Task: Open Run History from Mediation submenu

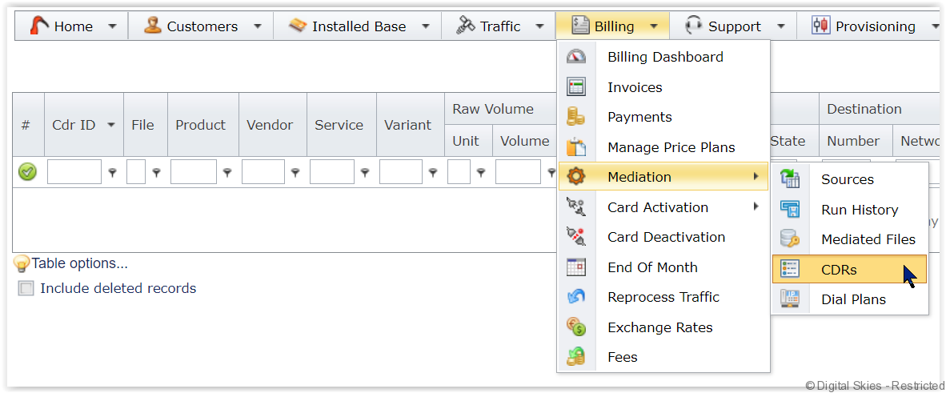Action: pyautogui.click(x=859, y=210)
